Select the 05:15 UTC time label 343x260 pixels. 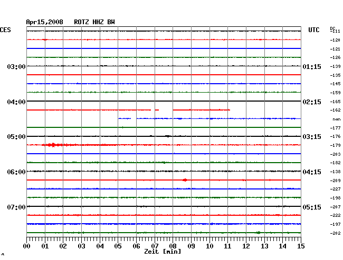click(x=312, y=207)
